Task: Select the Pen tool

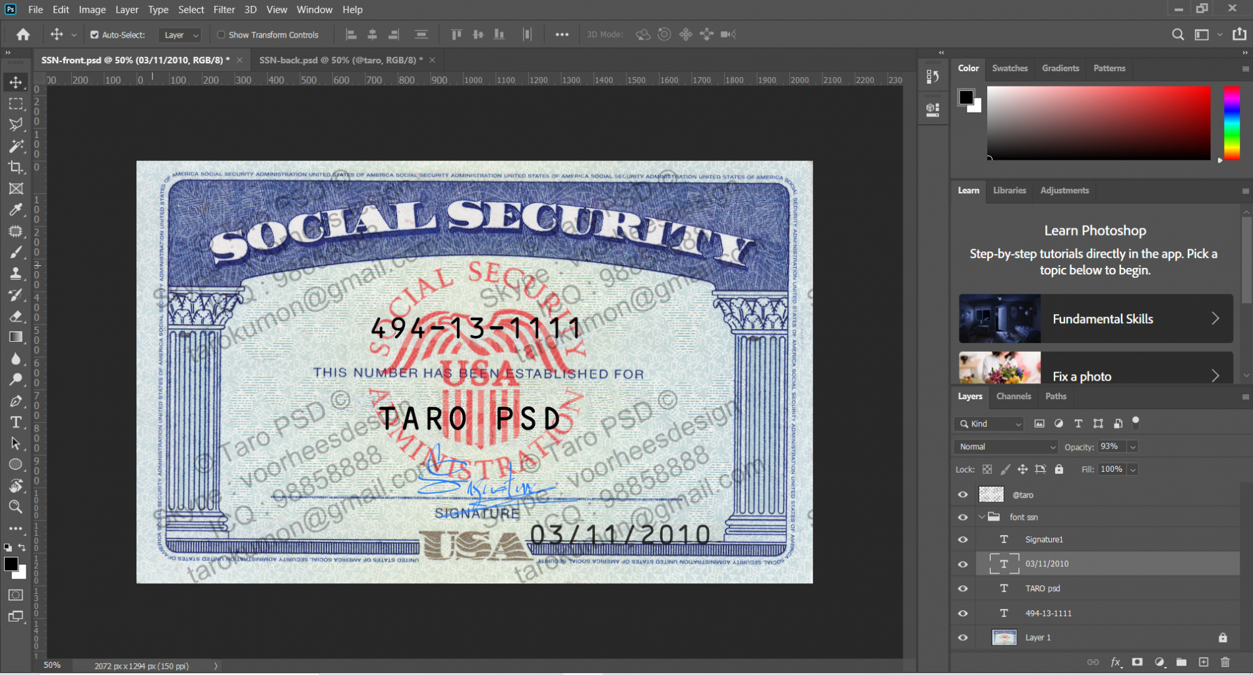Action: point(16,401)
